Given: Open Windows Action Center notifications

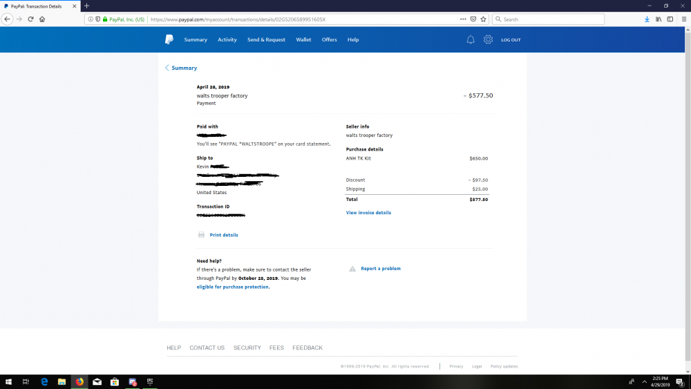Looking at the screenshot, I should (680, 381).
